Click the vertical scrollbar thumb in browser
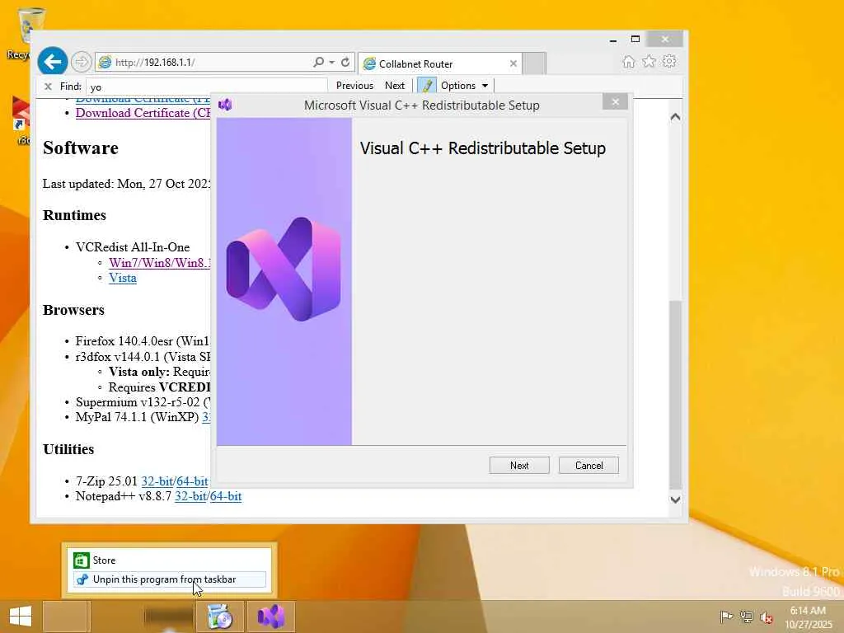 pos(675,395)
